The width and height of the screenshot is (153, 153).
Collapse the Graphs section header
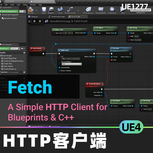click(x=2, y=53)
